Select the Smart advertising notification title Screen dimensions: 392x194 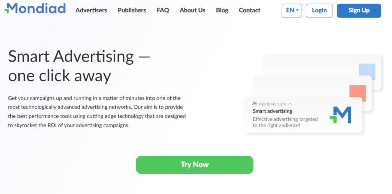click(x=272, y=111)
